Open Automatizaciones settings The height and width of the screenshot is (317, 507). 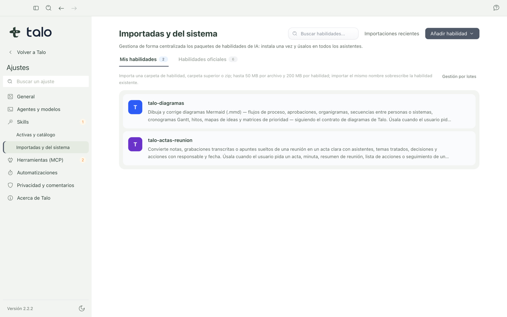coord(46,173)
